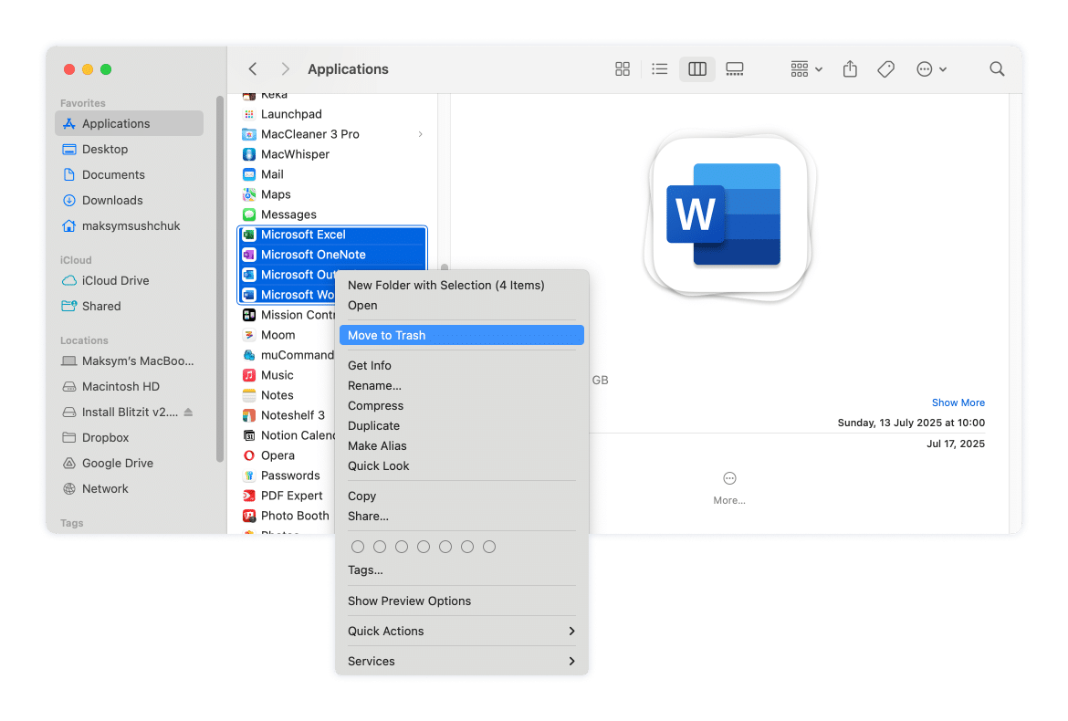
Task: Select MacWhisper in the app list
Action: tap(333, 154)
